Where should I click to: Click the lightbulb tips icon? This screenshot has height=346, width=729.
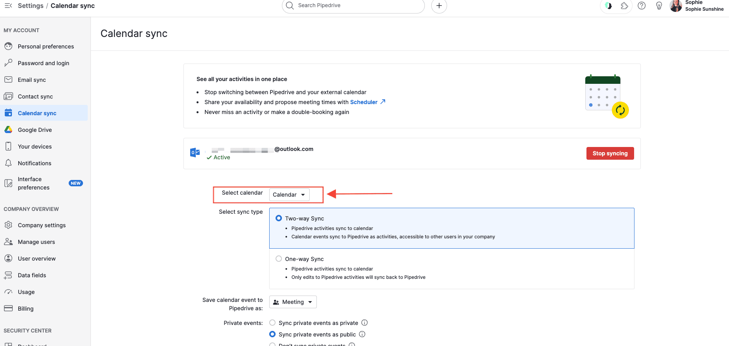click(659, 6)
